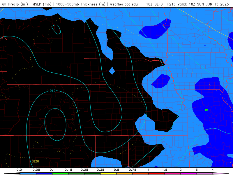
Task: Select the red 1–1.5 legend swatch
Action: [157, 174]
